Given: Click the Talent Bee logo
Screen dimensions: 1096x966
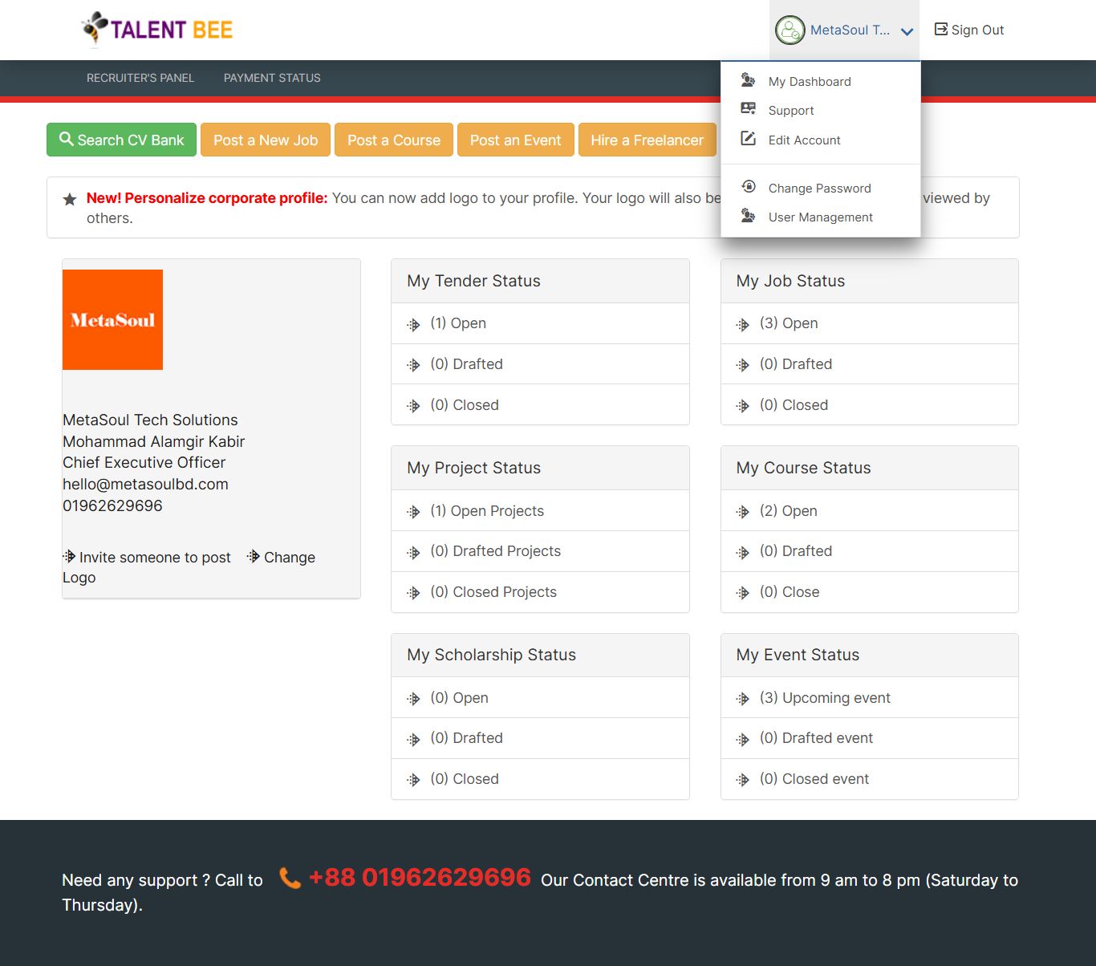Looking at the screenshot, I should [x=157, y=29].
